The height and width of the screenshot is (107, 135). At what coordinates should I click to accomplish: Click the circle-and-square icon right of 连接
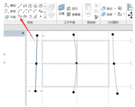click(120, 14)
